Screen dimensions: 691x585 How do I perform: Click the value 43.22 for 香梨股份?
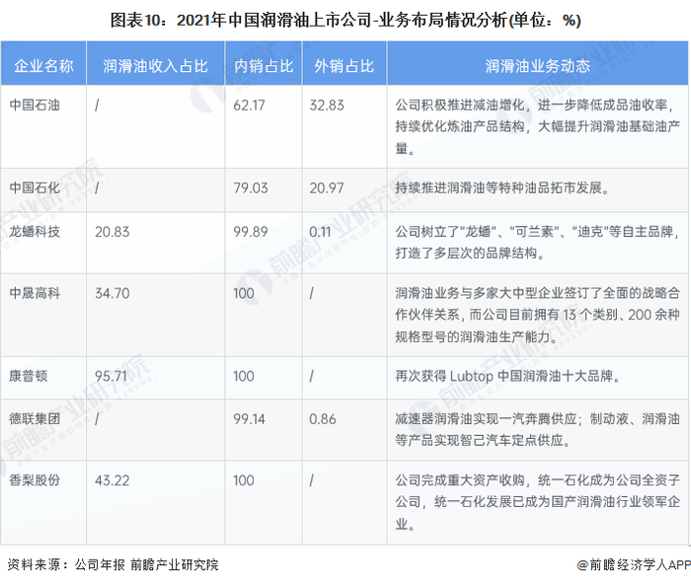(x=113, y=480)
